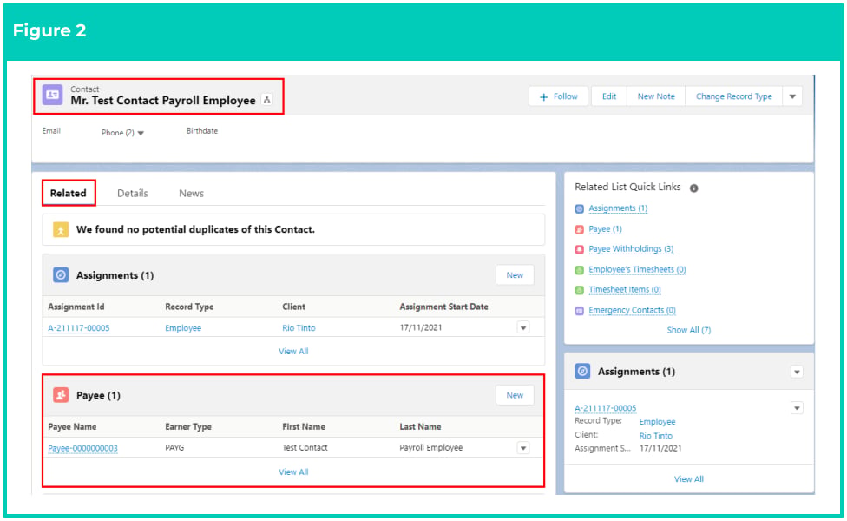The image size is (847, 521).
Task: Click the Assignments related list icon
Action: pos(61,275)
